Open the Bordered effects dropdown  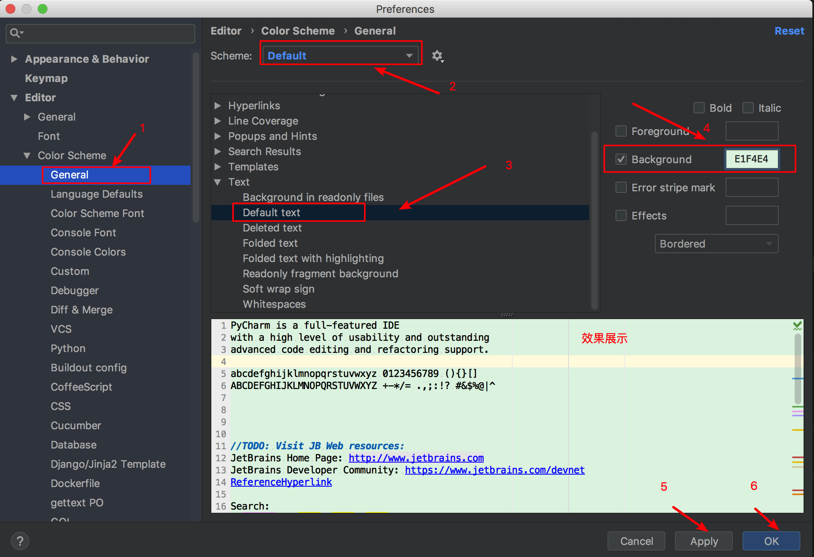[x=716, y=244]
